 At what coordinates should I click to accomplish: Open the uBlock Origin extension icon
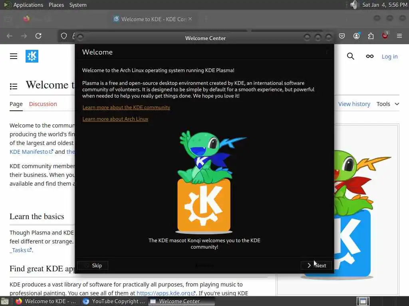tap(385, 35)
